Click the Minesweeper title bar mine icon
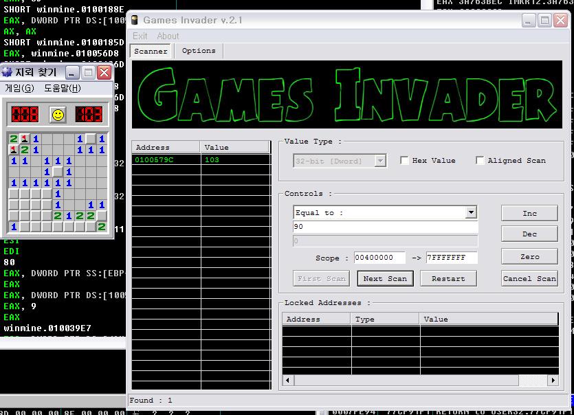Viewport: 574px width, 415px height. tap(8, 72)
